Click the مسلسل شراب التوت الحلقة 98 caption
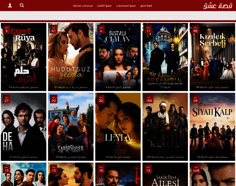 pos(212,87)
